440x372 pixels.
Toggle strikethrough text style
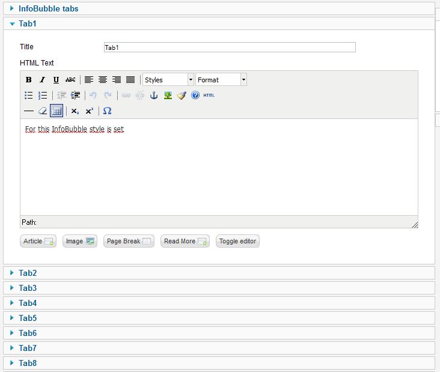(x=70, y=80)
